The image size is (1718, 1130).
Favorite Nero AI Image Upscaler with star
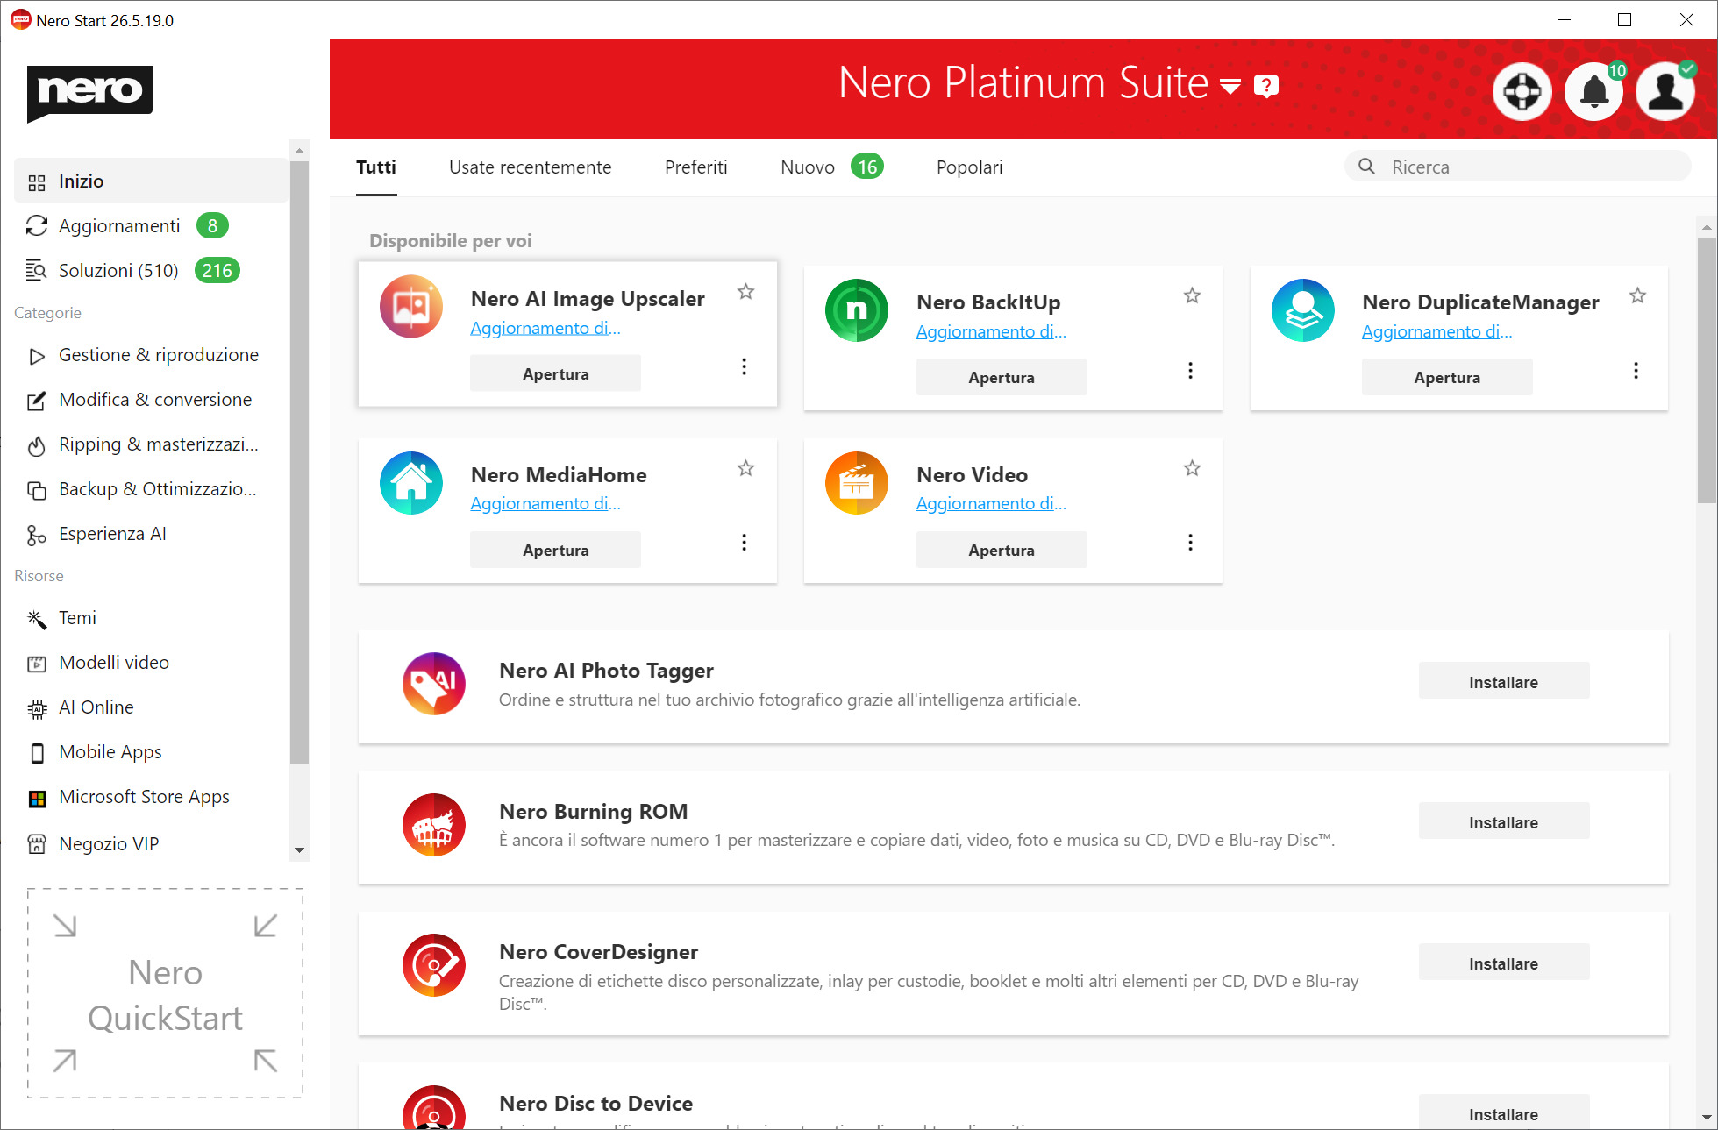745,292
